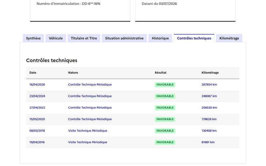Open the Kilométrage tab

229,38
